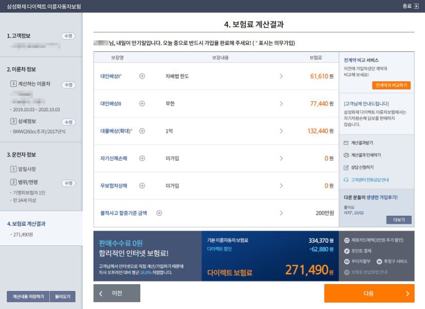Image resolution: width=425 pixels, height=309 pixels.
Task: Click the 대인배상I coverage link
Action: [111, 76]
